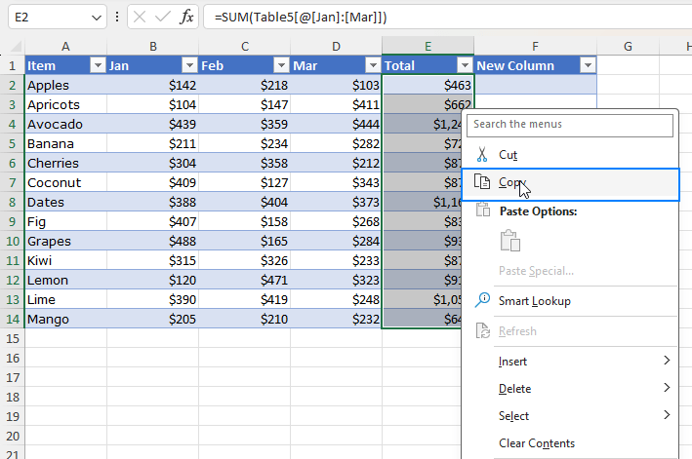Image resolution: width=692 pixels, height=459 pixels.
Task: Select row 20 header
Action: click(x=13, y=436)
